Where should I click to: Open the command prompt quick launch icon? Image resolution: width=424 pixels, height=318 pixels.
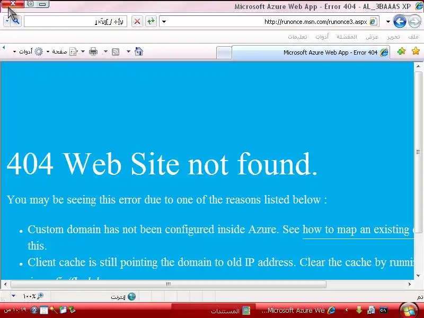pos(383,311)
